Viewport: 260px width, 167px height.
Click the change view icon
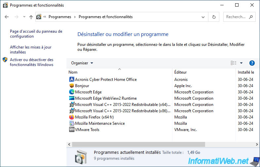pyautogui.click(x=234, y=63)
